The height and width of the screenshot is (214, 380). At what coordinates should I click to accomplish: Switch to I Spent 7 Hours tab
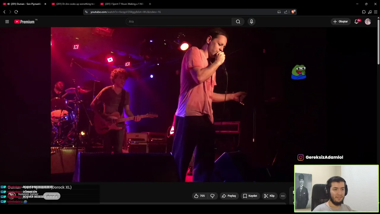click(x=122, y=4)
